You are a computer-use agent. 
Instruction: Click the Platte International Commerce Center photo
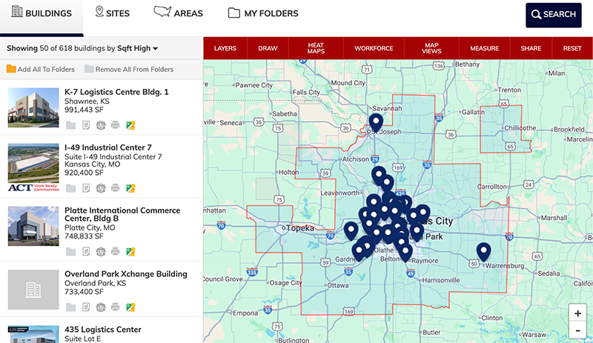point(33,226)
